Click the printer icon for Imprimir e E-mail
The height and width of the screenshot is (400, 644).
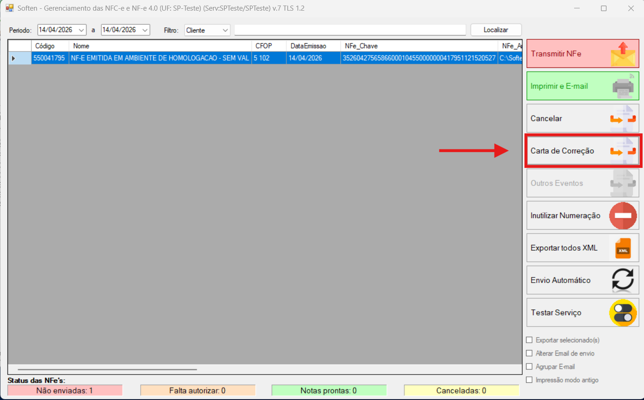point(623,86)
